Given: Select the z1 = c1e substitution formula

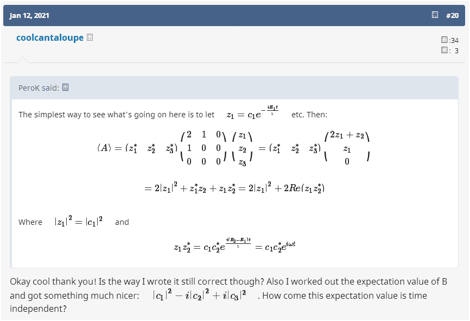Looking at the screenshot, I should 253,114.
